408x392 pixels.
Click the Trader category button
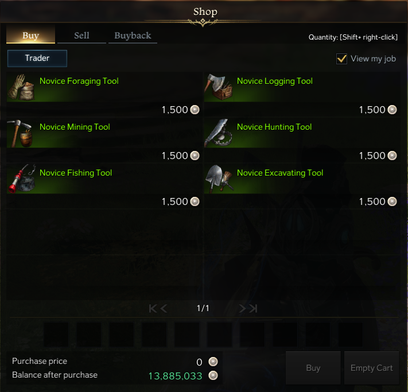pos(37,59)
